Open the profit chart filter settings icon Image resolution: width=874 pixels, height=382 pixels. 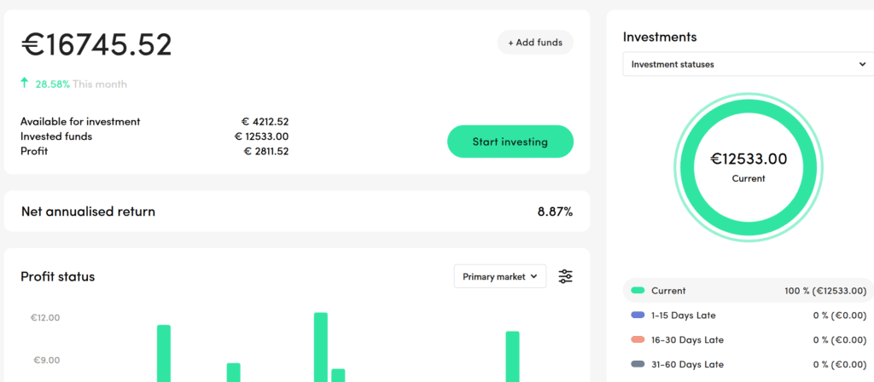[565, 276]
